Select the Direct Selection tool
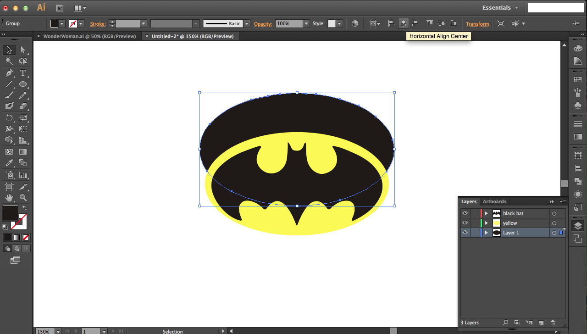 coord(23,50)
